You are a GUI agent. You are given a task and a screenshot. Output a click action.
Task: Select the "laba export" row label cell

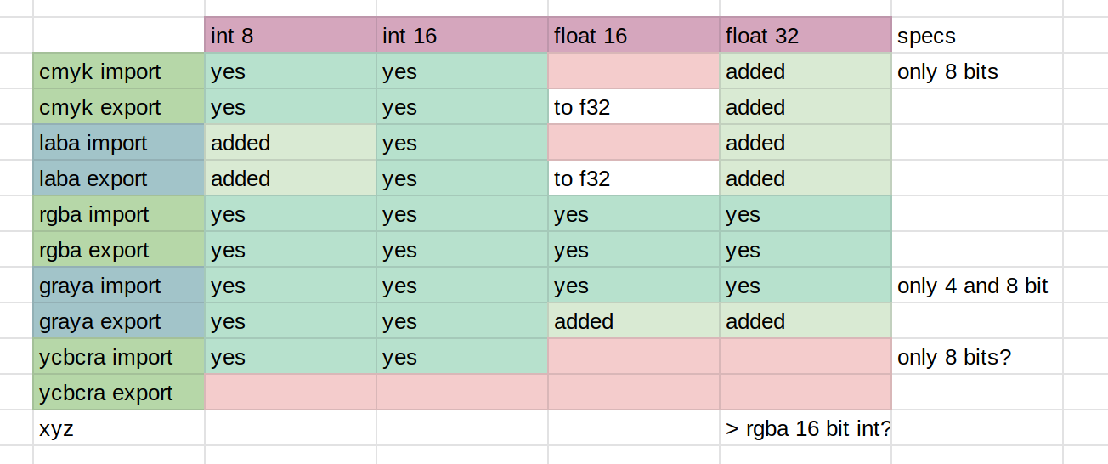119,178
